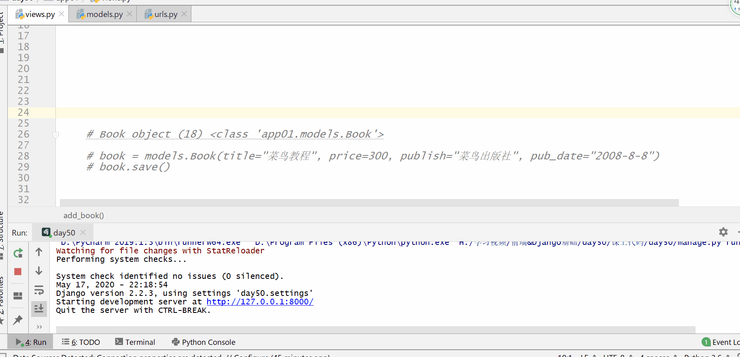This screenshot has height=357, width=740.
Task: Jump down the stack trace with down arrow
Action: point(39,271)
